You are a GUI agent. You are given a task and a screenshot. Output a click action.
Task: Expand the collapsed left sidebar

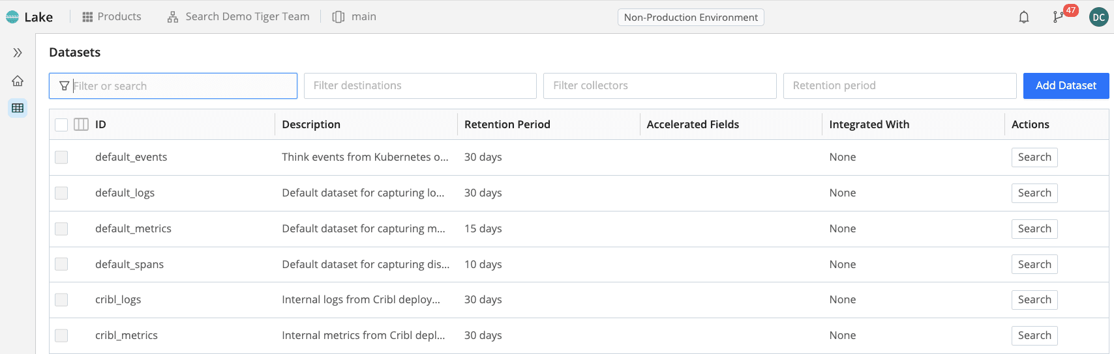18,53
